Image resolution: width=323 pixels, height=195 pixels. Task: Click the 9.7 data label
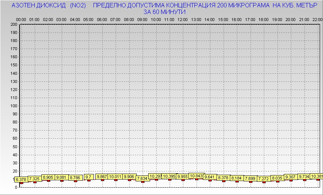(x=89, y=177)
